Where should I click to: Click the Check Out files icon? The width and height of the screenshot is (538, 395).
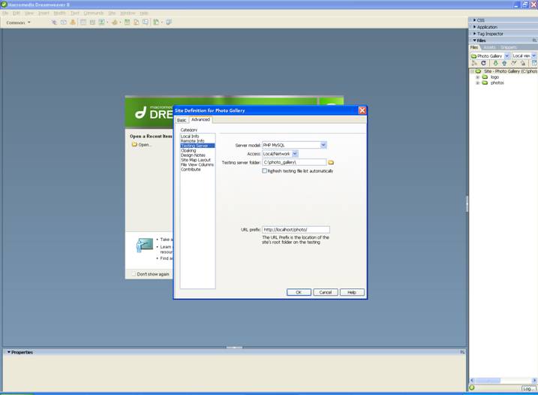point(513,63)
